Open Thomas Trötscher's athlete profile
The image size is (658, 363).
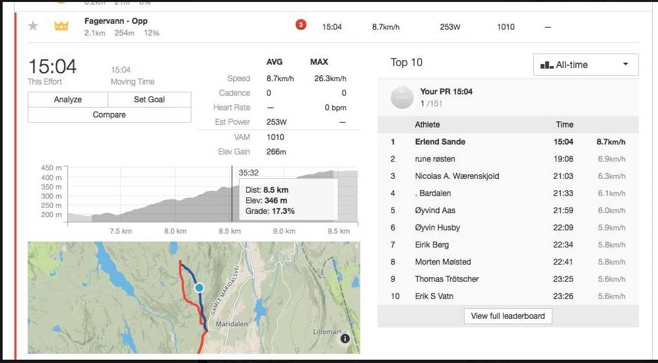tap(447, 279)
